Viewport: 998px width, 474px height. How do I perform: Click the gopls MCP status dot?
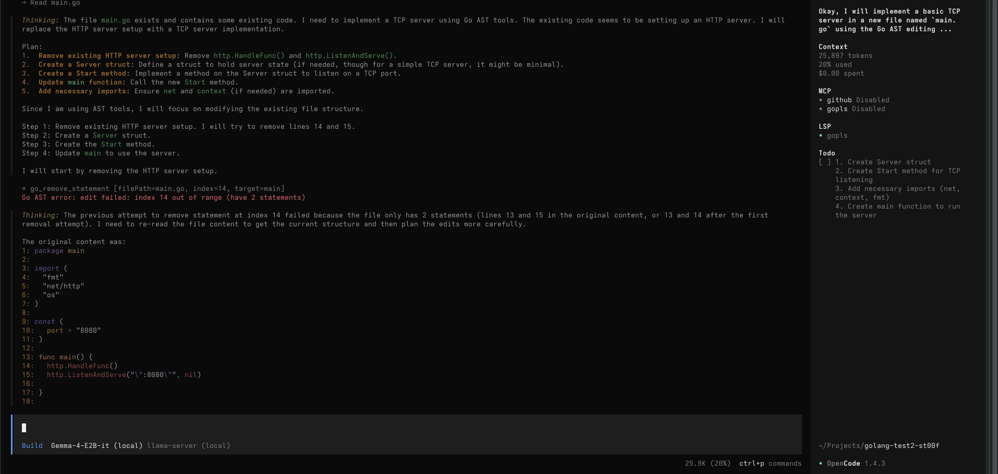[821, 109]
